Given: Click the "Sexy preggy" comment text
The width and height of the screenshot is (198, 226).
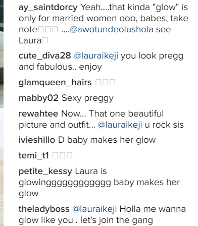Looking at the screenshot, I should 87,98.
